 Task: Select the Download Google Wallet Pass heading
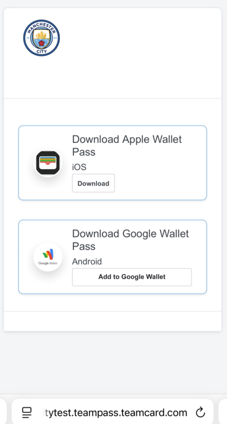tap(130, 240)
